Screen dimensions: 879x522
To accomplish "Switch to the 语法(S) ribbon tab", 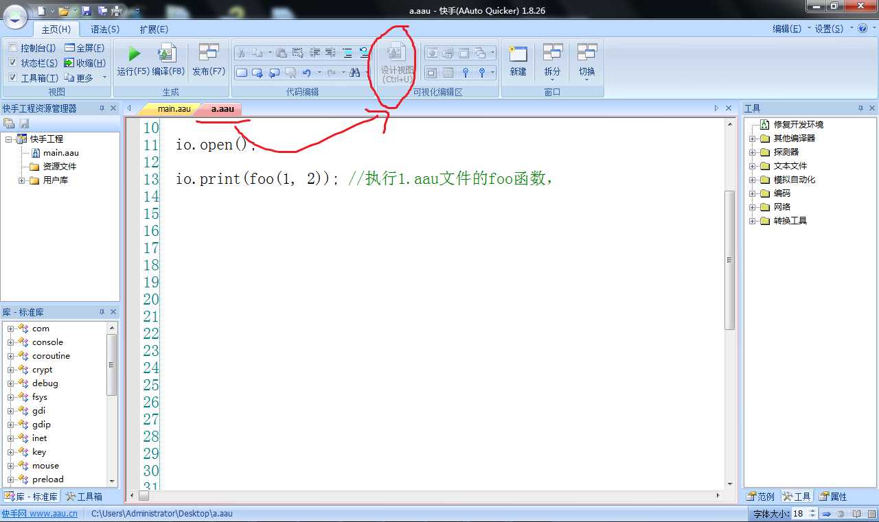I will 105,29.
